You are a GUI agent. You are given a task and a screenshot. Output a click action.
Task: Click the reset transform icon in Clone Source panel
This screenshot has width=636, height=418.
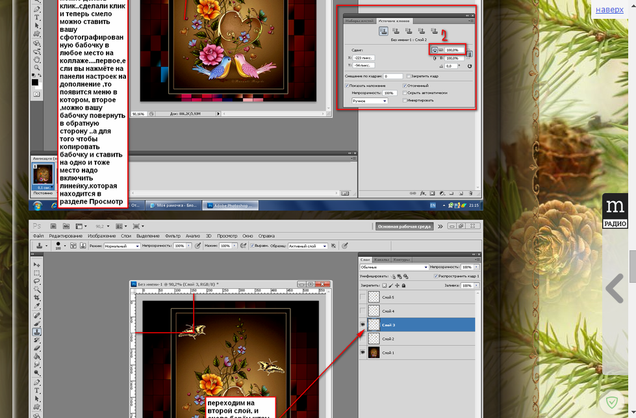point(470,66)
